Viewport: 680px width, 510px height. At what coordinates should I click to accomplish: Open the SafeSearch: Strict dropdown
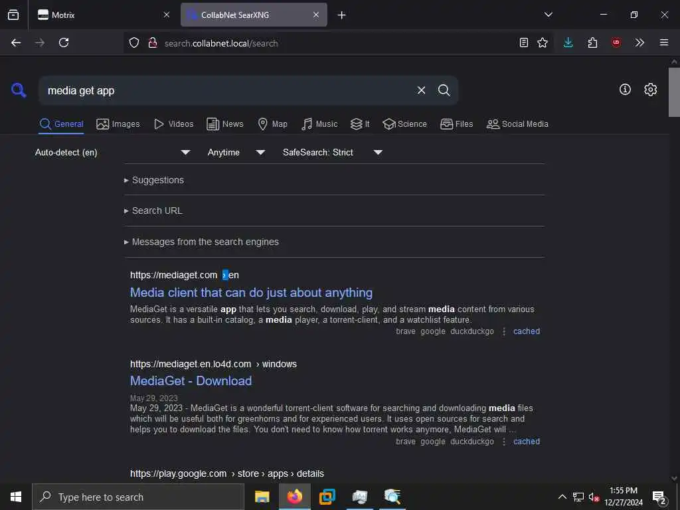click(x=333, y=152)
